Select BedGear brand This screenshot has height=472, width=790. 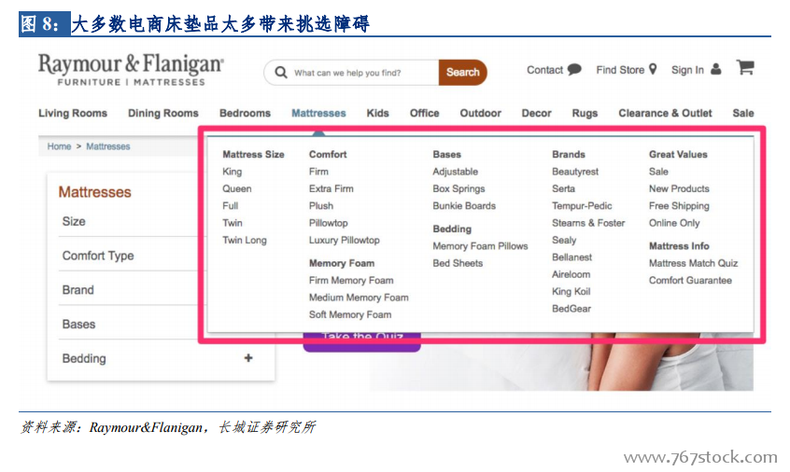coord(571,309)
